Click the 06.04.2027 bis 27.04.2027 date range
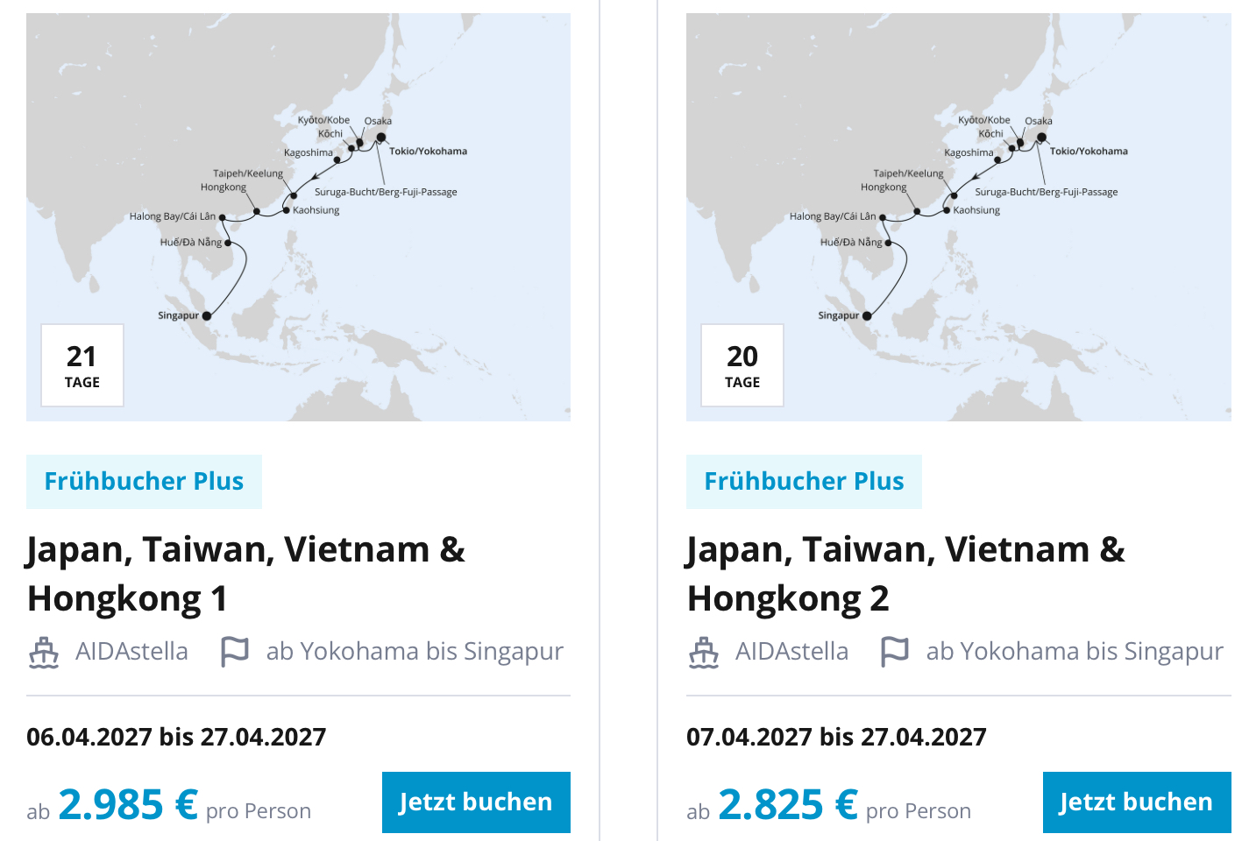The width and height of the screenshot is (1242, 841). pyautogui.click(x=176, y=737)
